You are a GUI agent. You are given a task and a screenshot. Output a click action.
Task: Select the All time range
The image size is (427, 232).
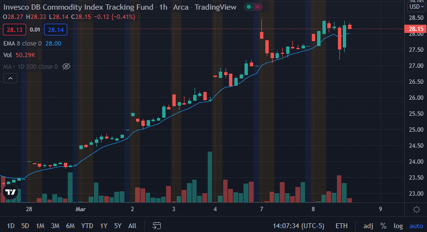tap(132, 226)
